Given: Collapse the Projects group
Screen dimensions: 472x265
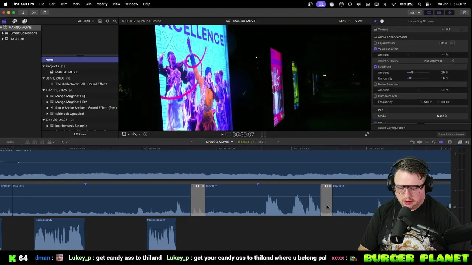Looking at the screenshot, I should (x=44, y=66).
